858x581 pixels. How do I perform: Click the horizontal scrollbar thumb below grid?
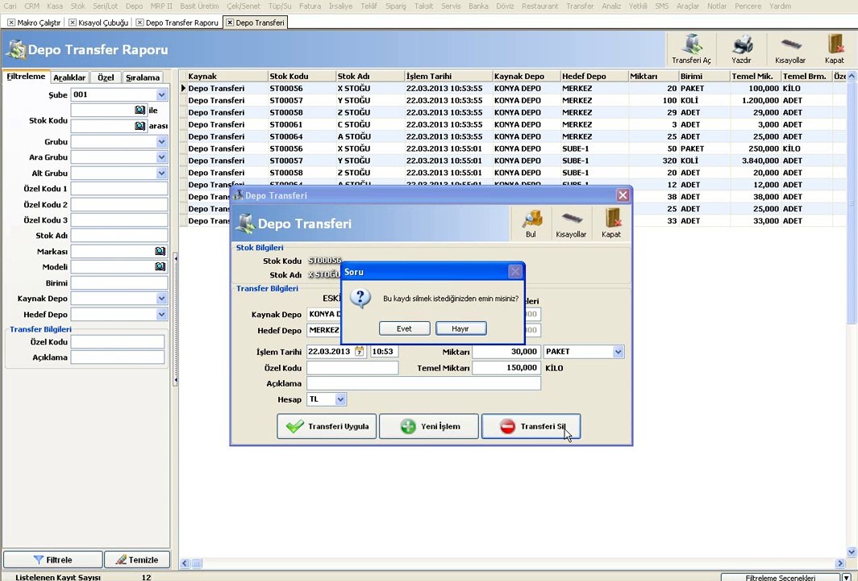pos(197,563)
